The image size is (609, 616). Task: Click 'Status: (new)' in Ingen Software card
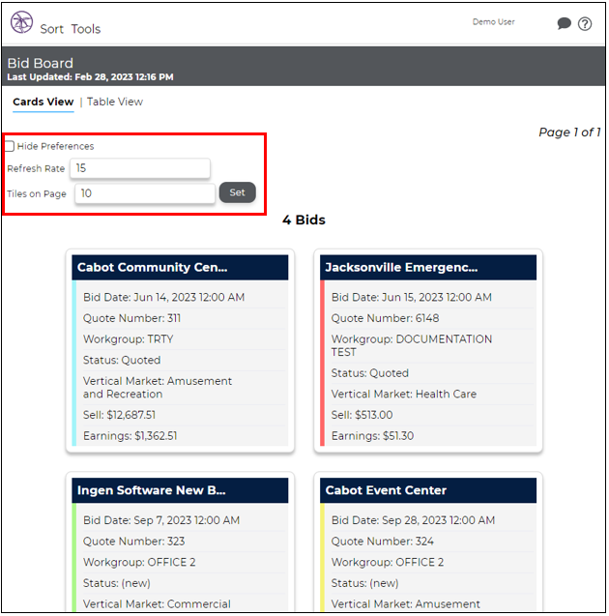coord(117,583)
